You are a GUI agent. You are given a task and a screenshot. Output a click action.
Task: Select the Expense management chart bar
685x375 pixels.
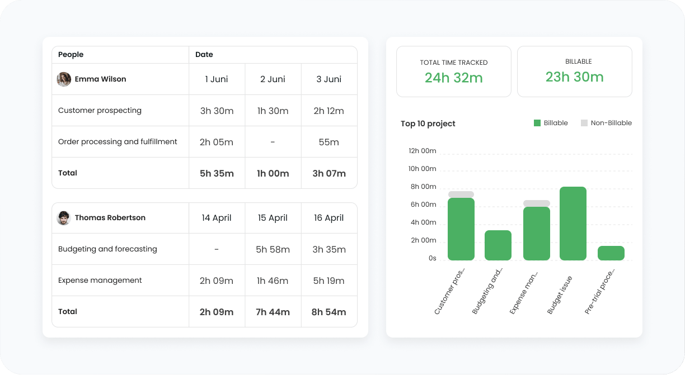pos(537,230)
